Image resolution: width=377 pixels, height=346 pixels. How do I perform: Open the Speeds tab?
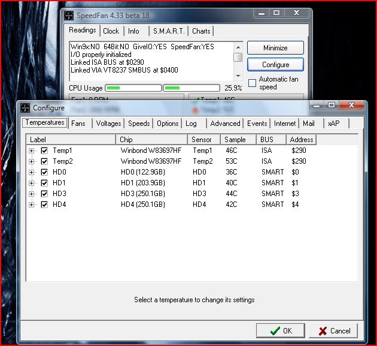coord(139,124)
